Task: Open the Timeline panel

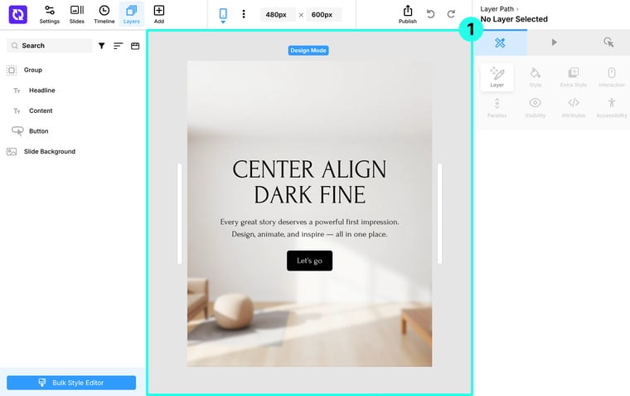Action: point(104,14)
